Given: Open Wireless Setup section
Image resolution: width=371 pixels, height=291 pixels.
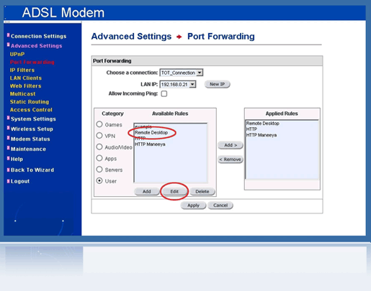Looking at the screenshot, I should 32,129.
